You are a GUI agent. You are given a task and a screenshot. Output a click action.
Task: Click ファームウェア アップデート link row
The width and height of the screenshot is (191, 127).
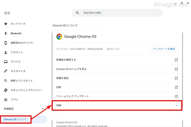(x=117, y=96)
